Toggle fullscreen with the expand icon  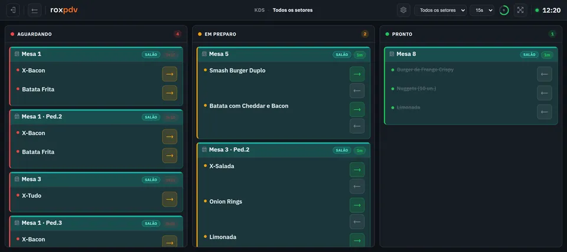click(520, 10)
